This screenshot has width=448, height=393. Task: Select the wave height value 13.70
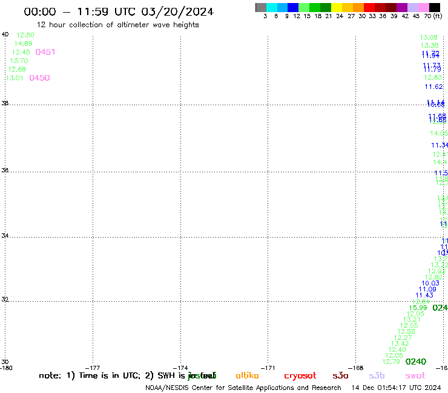19,61
